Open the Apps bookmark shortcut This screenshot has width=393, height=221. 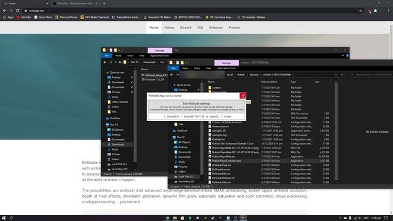coord(8,17)
